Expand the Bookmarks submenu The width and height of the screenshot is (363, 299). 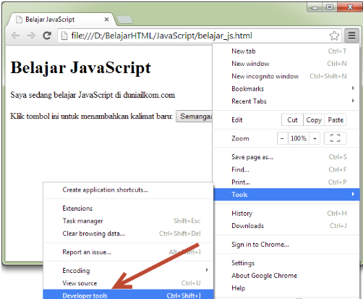[286, 89]
